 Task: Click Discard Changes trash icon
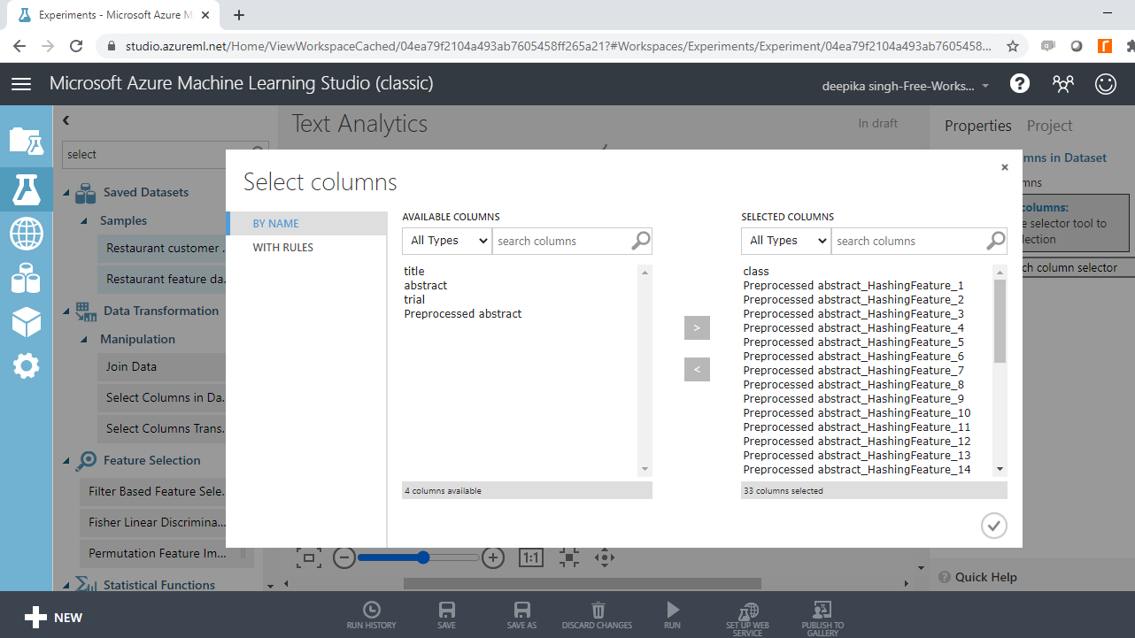[598, 615]
